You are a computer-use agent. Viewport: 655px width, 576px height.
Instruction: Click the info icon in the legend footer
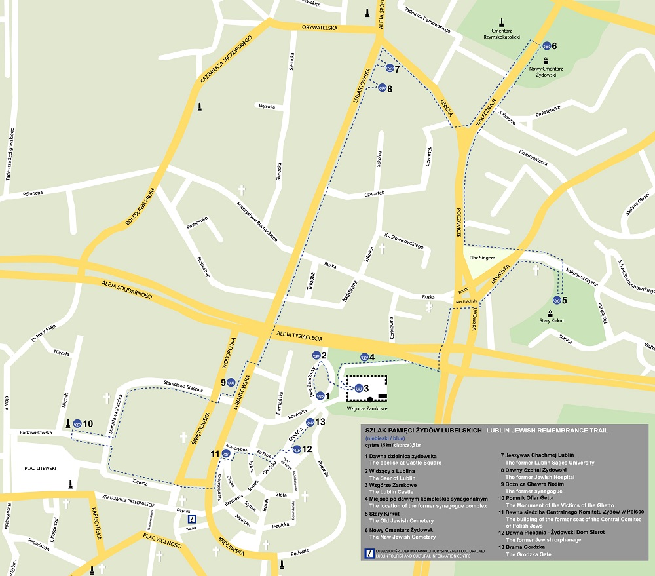click(369, 554)
